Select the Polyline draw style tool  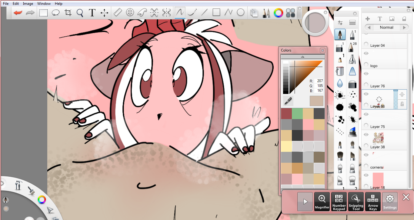point(228,12)
